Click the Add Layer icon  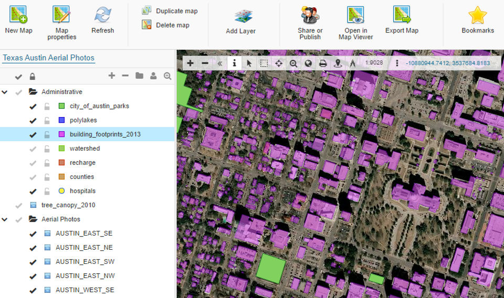[243, 16]
